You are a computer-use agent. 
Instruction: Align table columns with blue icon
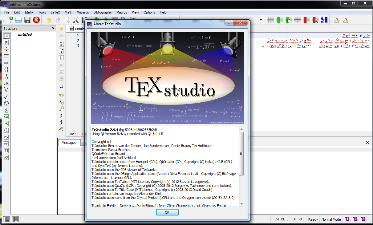pos(324,20)
